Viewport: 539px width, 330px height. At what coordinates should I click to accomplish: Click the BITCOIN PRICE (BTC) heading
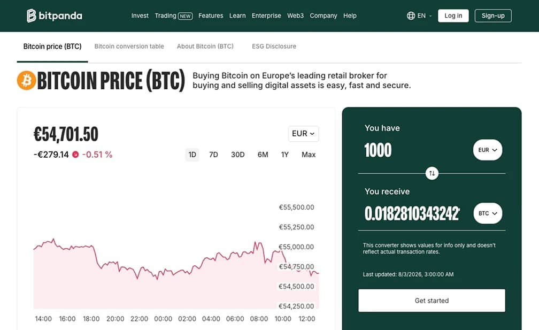pyautogui.click(x=111, y=81)
